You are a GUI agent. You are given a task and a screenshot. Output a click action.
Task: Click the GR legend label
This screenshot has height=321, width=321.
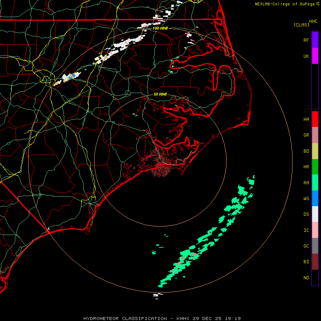306,135
